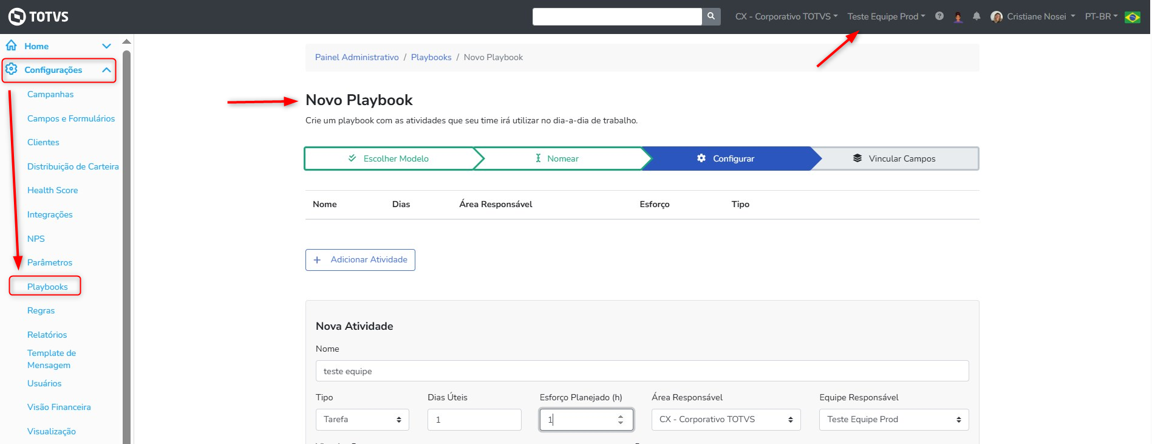Viewport: 1152px width, 444px height.
Task: Go to the Escolher Modelo step
Action: (x=389, y=159)
